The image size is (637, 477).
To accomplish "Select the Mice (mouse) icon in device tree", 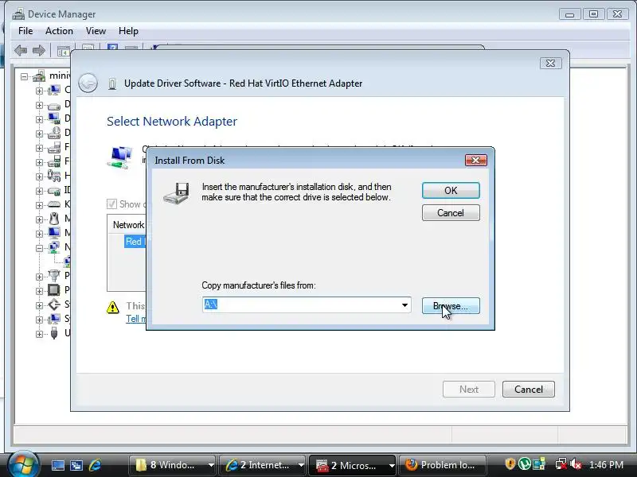I will [x=54, y=219].
